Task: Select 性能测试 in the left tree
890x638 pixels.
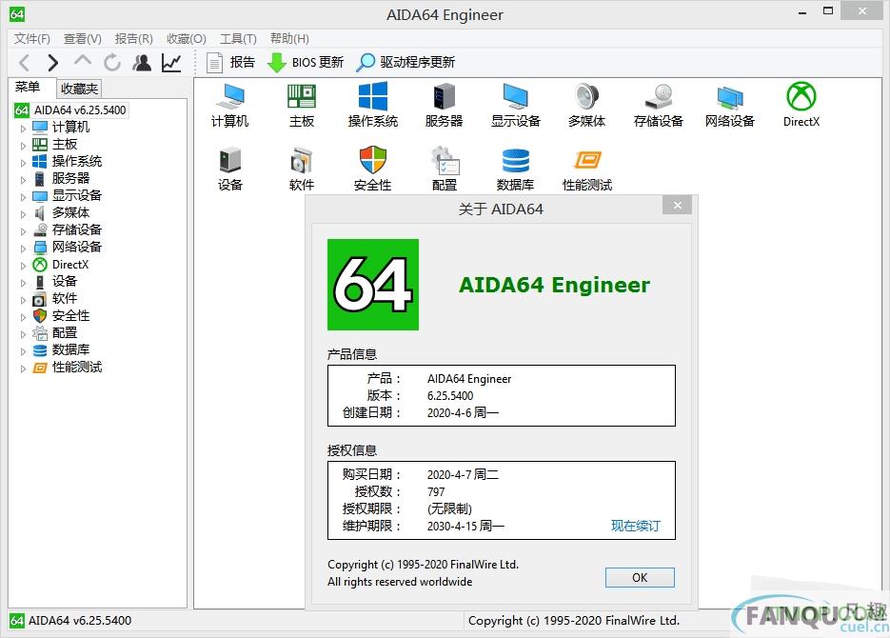Action: [77, 368]
